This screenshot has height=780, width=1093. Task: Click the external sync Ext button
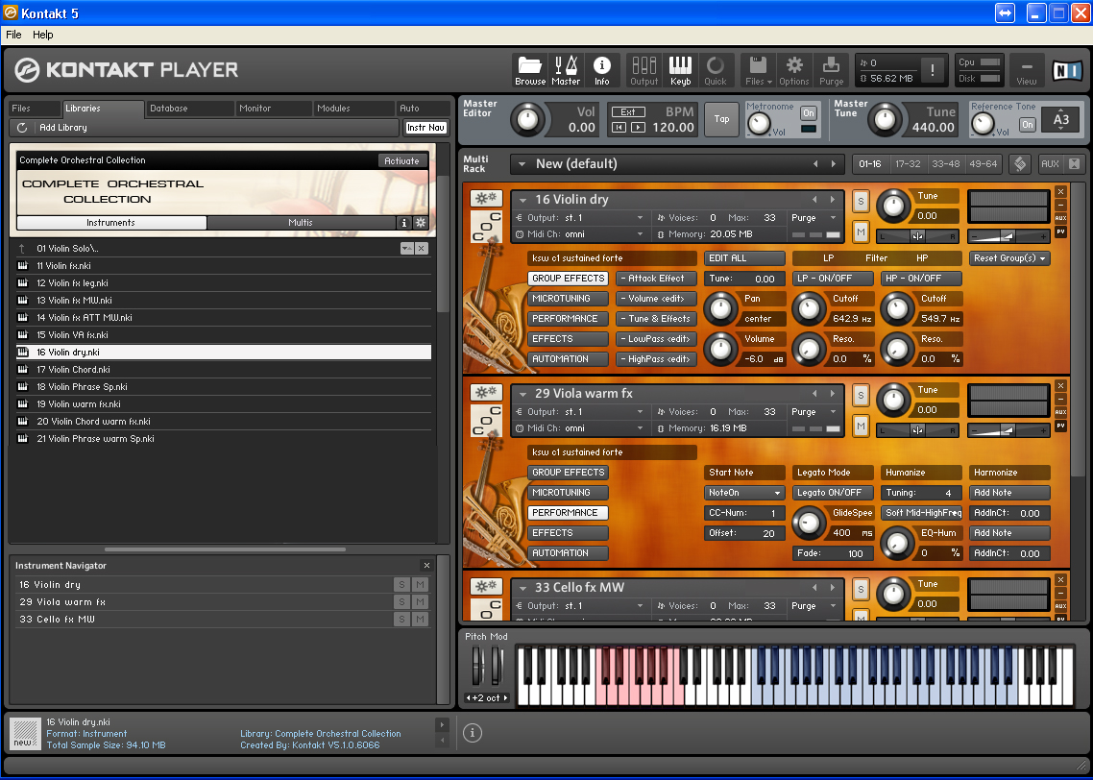point(627,111)
